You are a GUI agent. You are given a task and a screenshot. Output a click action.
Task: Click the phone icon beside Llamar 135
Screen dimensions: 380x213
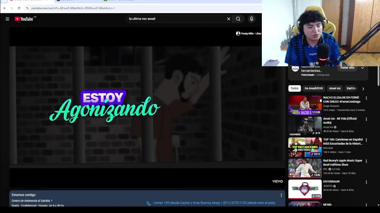point(148,203)
